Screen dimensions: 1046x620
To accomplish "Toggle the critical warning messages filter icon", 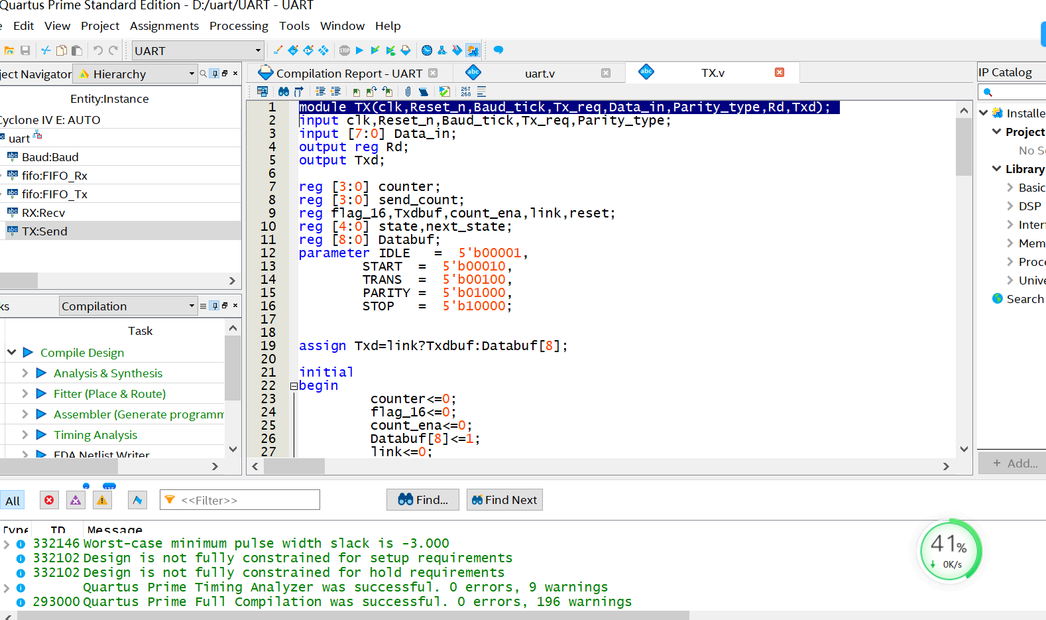I will pyautogui.click(x=76, y=500).
